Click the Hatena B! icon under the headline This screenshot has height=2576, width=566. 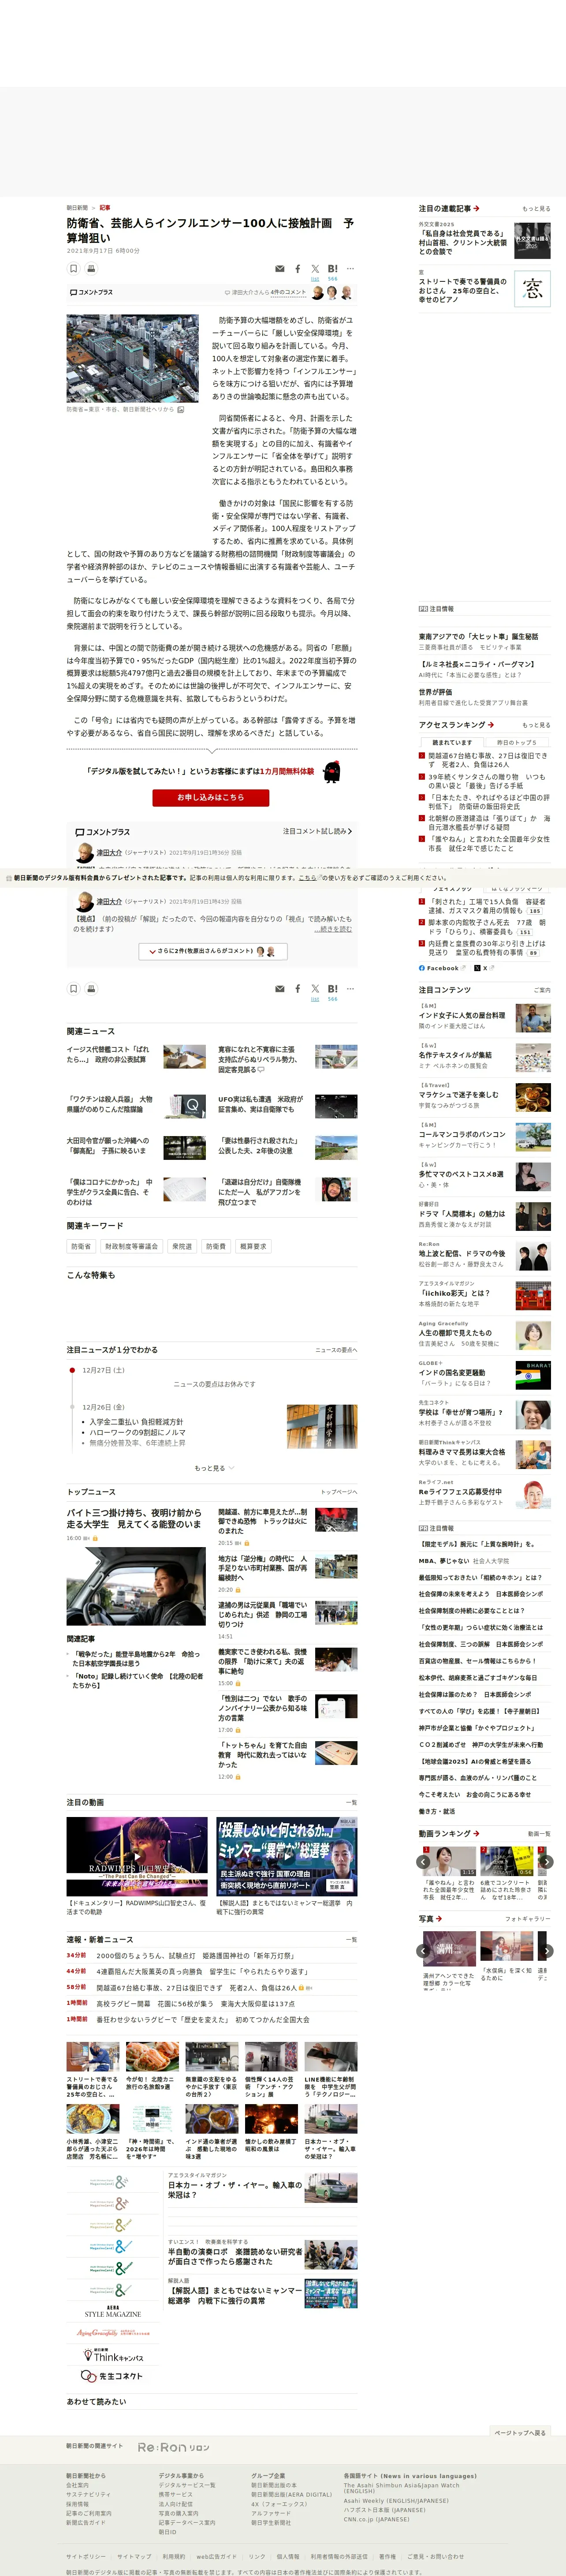pos(332,269)
